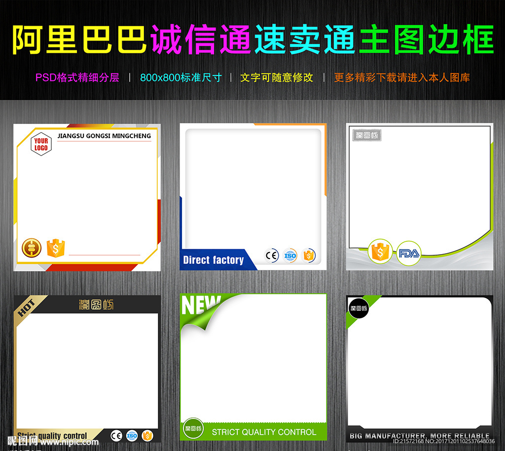Screen dimensions: 505x451
Task: Click the ISO icon in the HOT frame
Action: point(132,436)
